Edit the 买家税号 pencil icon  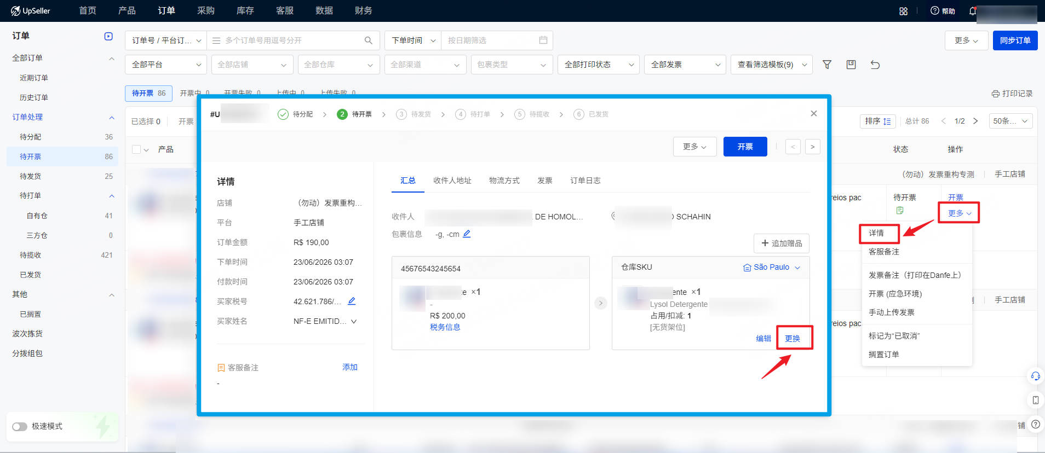(x=352, y=301)
